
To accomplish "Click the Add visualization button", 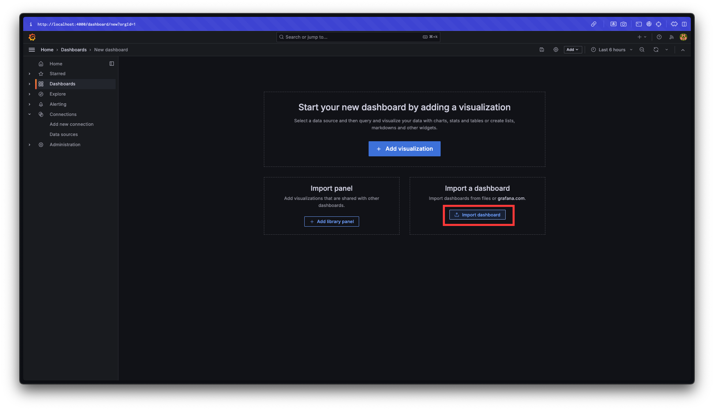I will (404, 149).
